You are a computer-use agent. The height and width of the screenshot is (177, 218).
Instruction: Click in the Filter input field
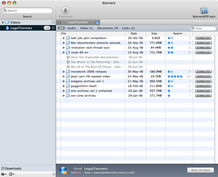click(203, 28)
